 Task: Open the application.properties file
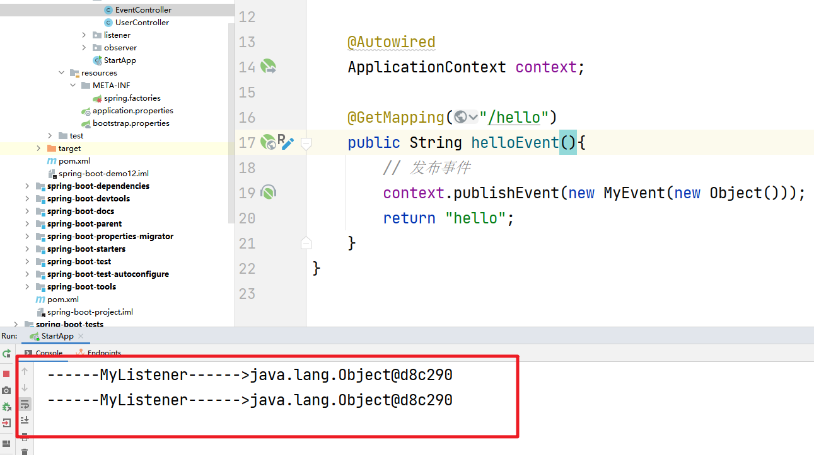132,111
